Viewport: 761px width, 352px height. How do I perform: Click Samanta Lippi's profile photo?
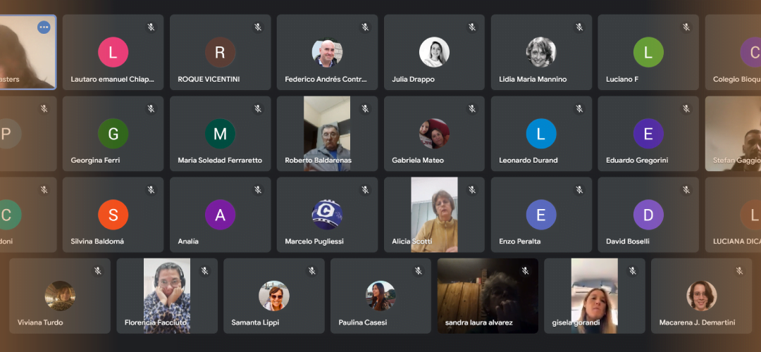[273, 296]
